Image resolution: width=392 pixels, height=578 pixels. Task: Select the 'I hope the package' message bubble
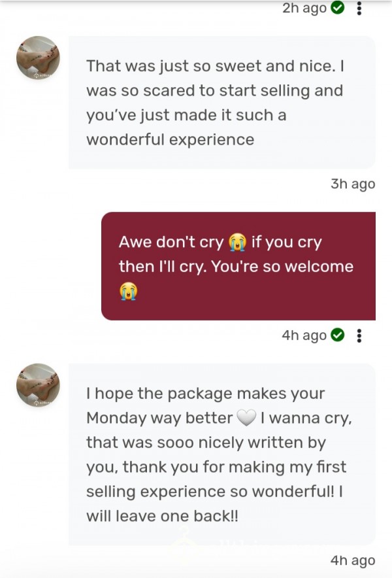(221, 454)
